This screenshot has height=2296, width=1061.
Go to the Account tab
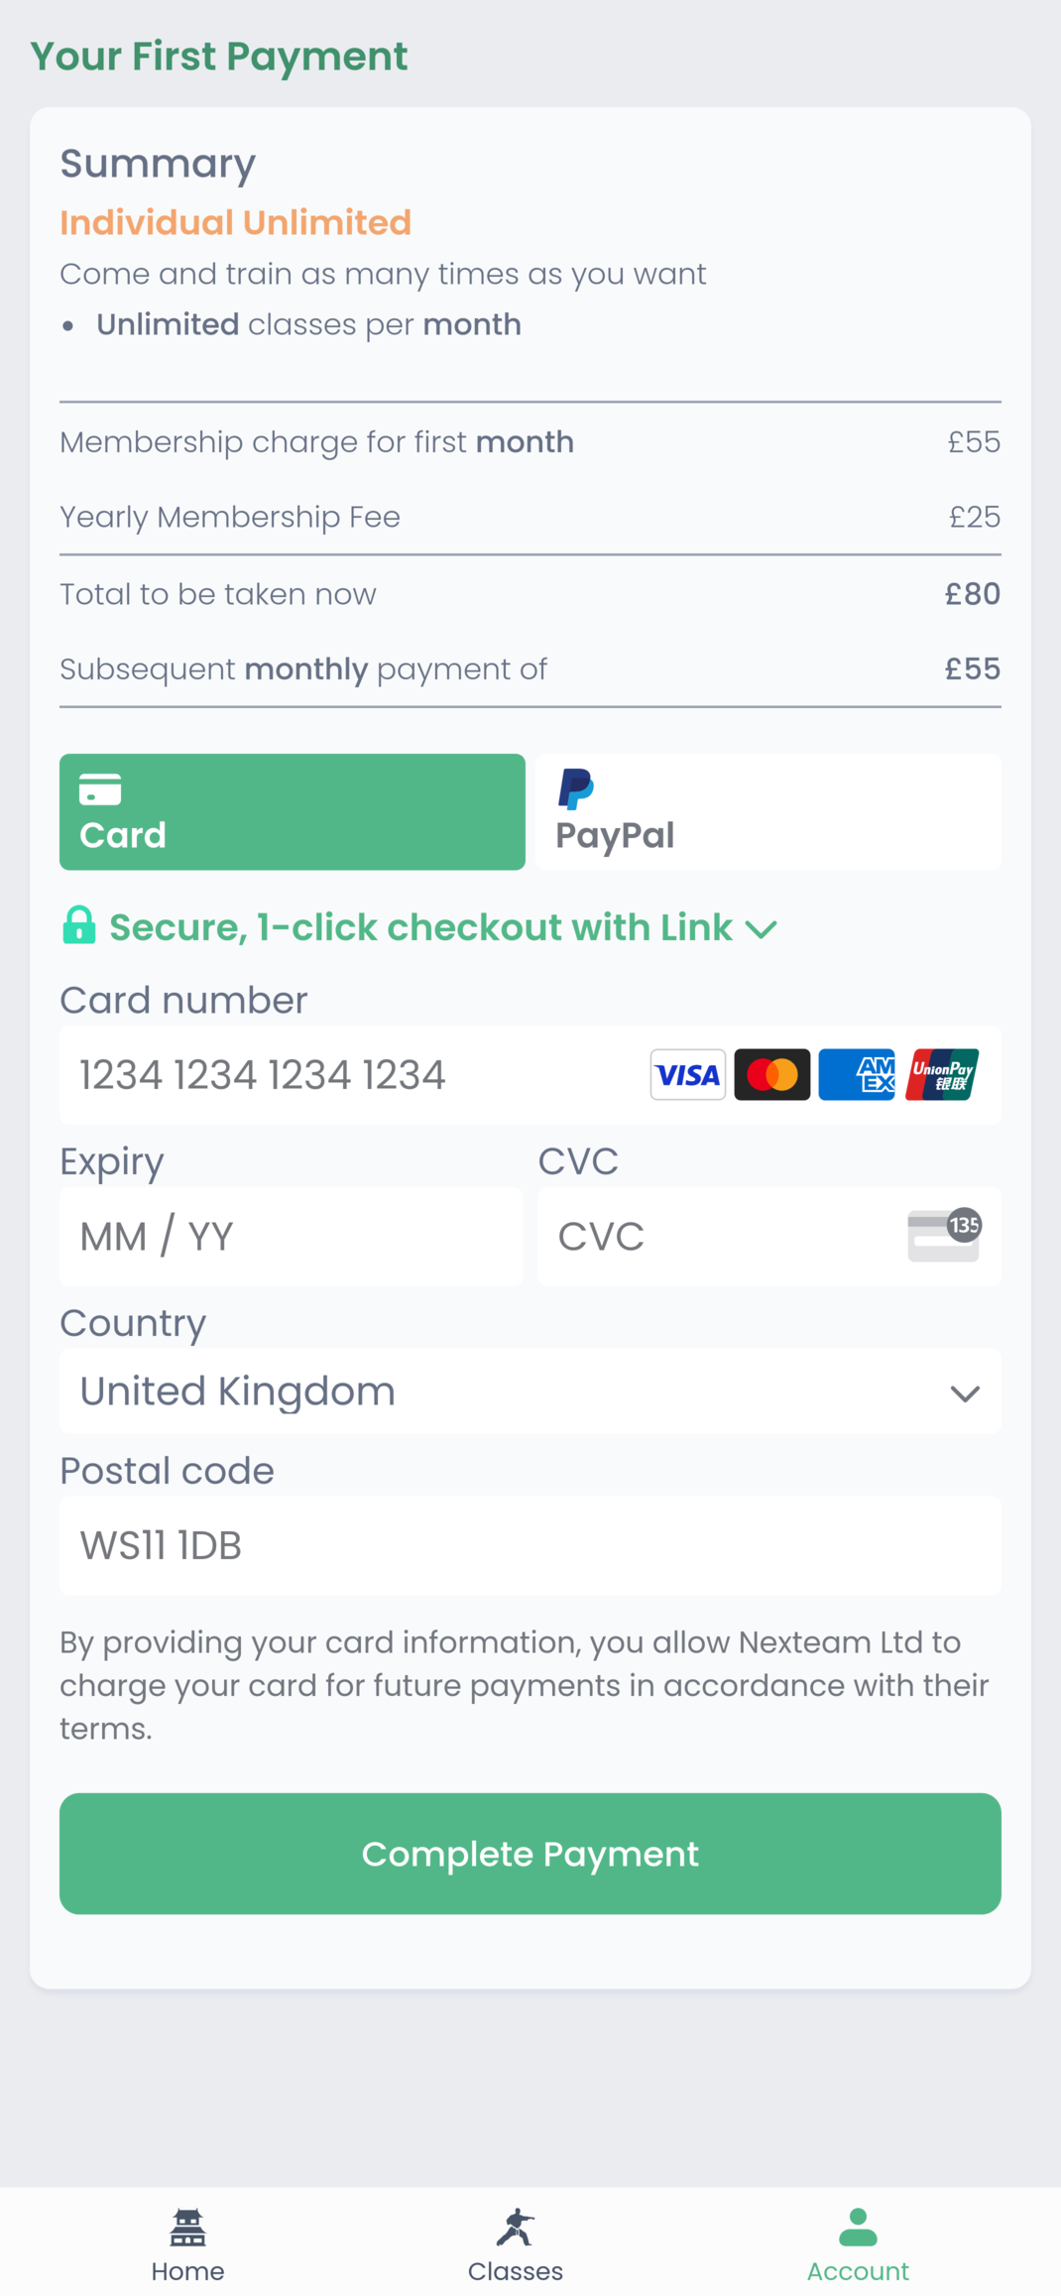858,2240
